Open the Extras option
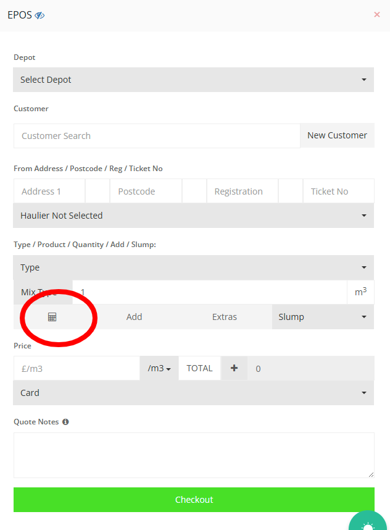The width and height of the screenshot is (390, 530). click(225, 317)
